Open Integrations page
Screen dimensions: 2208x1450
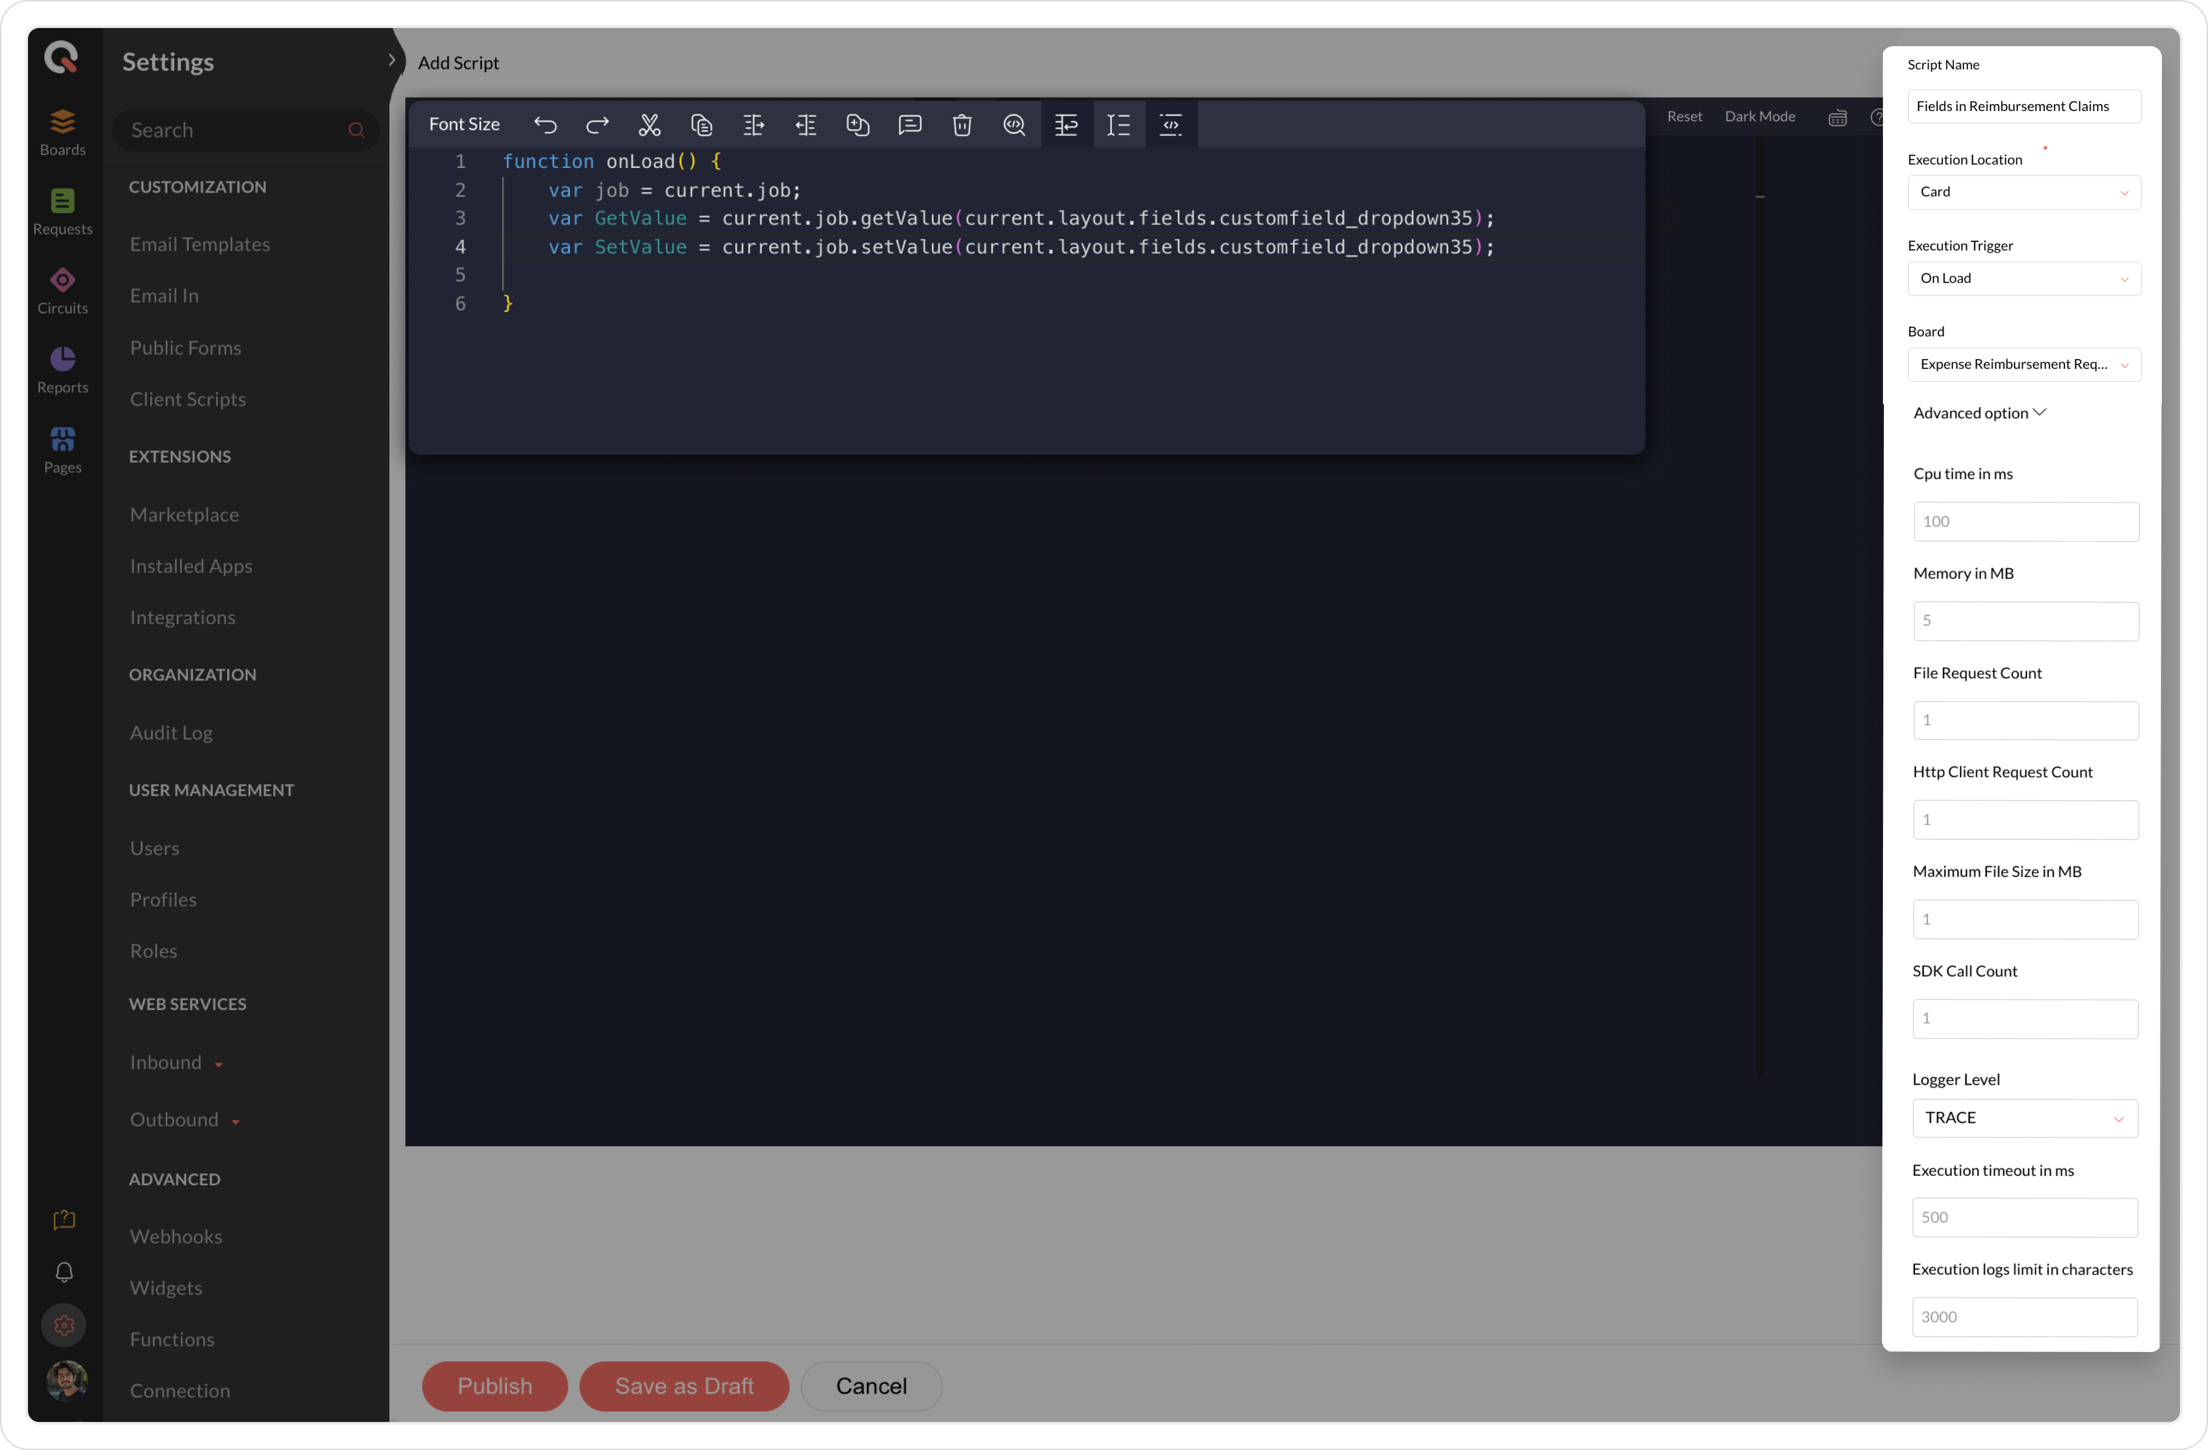183,617
